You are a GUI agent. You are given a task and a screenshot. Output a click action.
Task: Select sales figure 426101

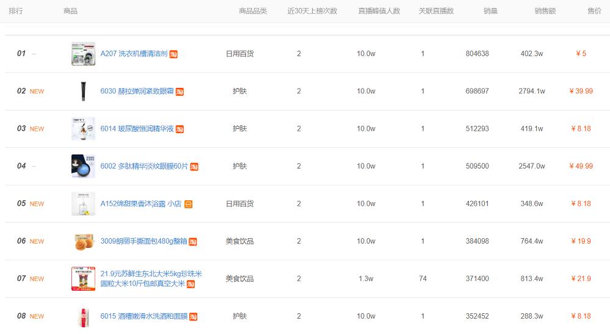point(477,204)
